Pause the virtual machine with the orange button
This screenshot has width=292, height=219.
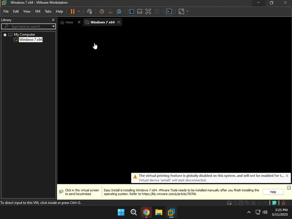(x=73, y=11)
